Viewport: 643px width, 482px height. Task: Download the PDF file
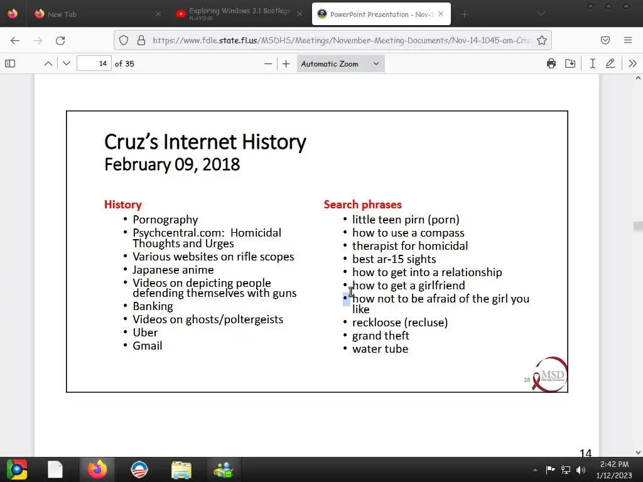(x=570, y=63)
